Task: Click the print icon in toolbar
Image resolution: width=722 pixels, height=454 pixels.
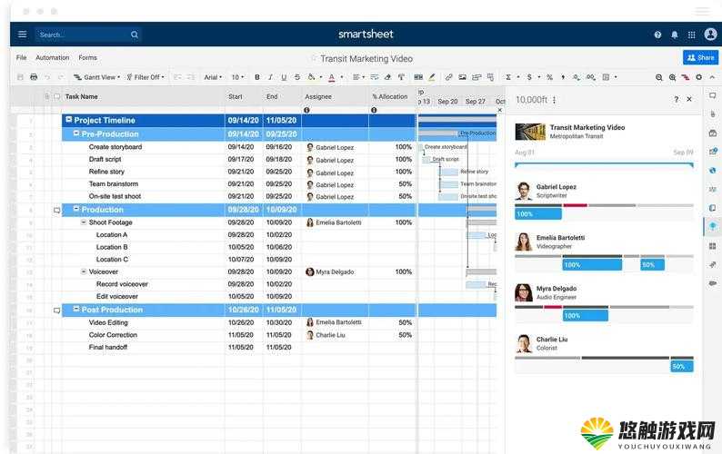Action: pyautogui.click(x=34, y=77)
